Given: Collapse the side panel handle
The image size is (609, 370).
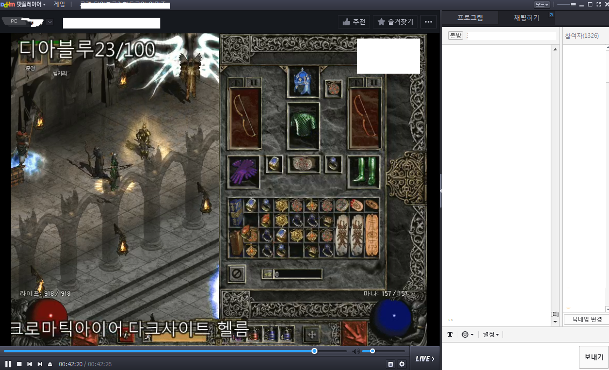Looking at the screenshot, I should click(441, 190).
